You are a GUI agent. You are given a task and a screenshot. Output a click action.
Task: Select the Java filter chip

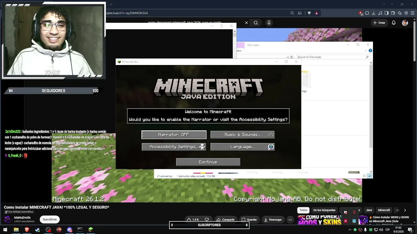point(369,210)
